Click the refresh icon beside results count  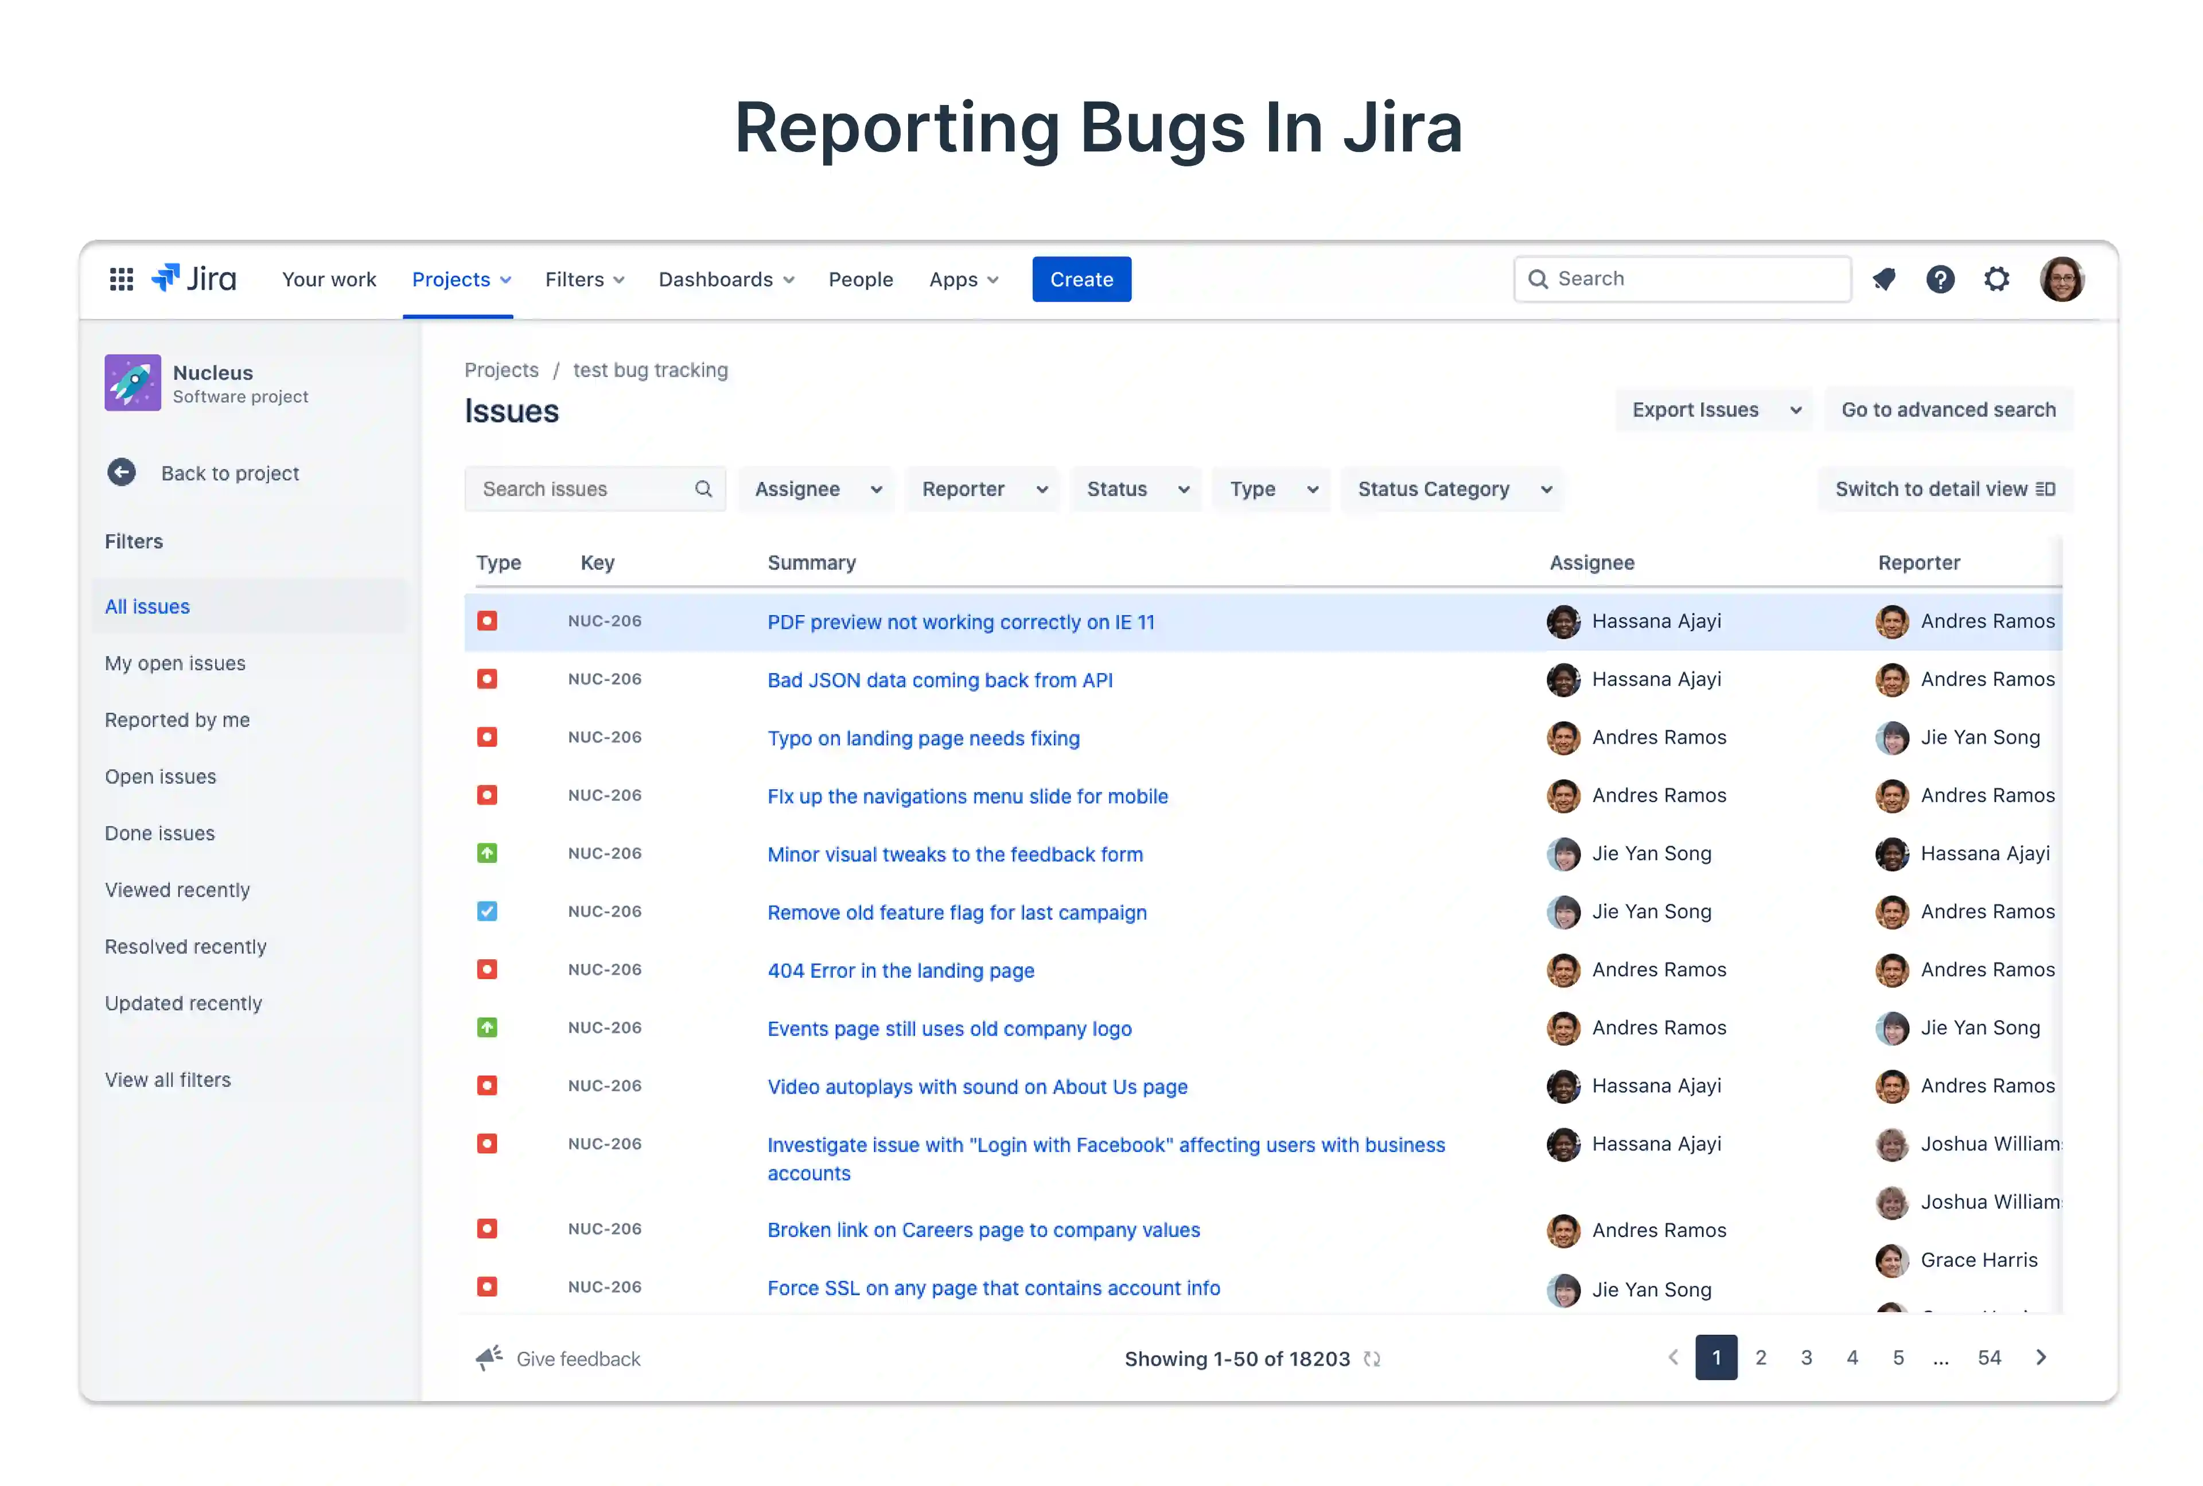[x=1371, y=1358]
